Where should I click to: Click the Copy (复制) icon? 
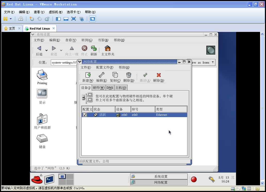(115, 75)
